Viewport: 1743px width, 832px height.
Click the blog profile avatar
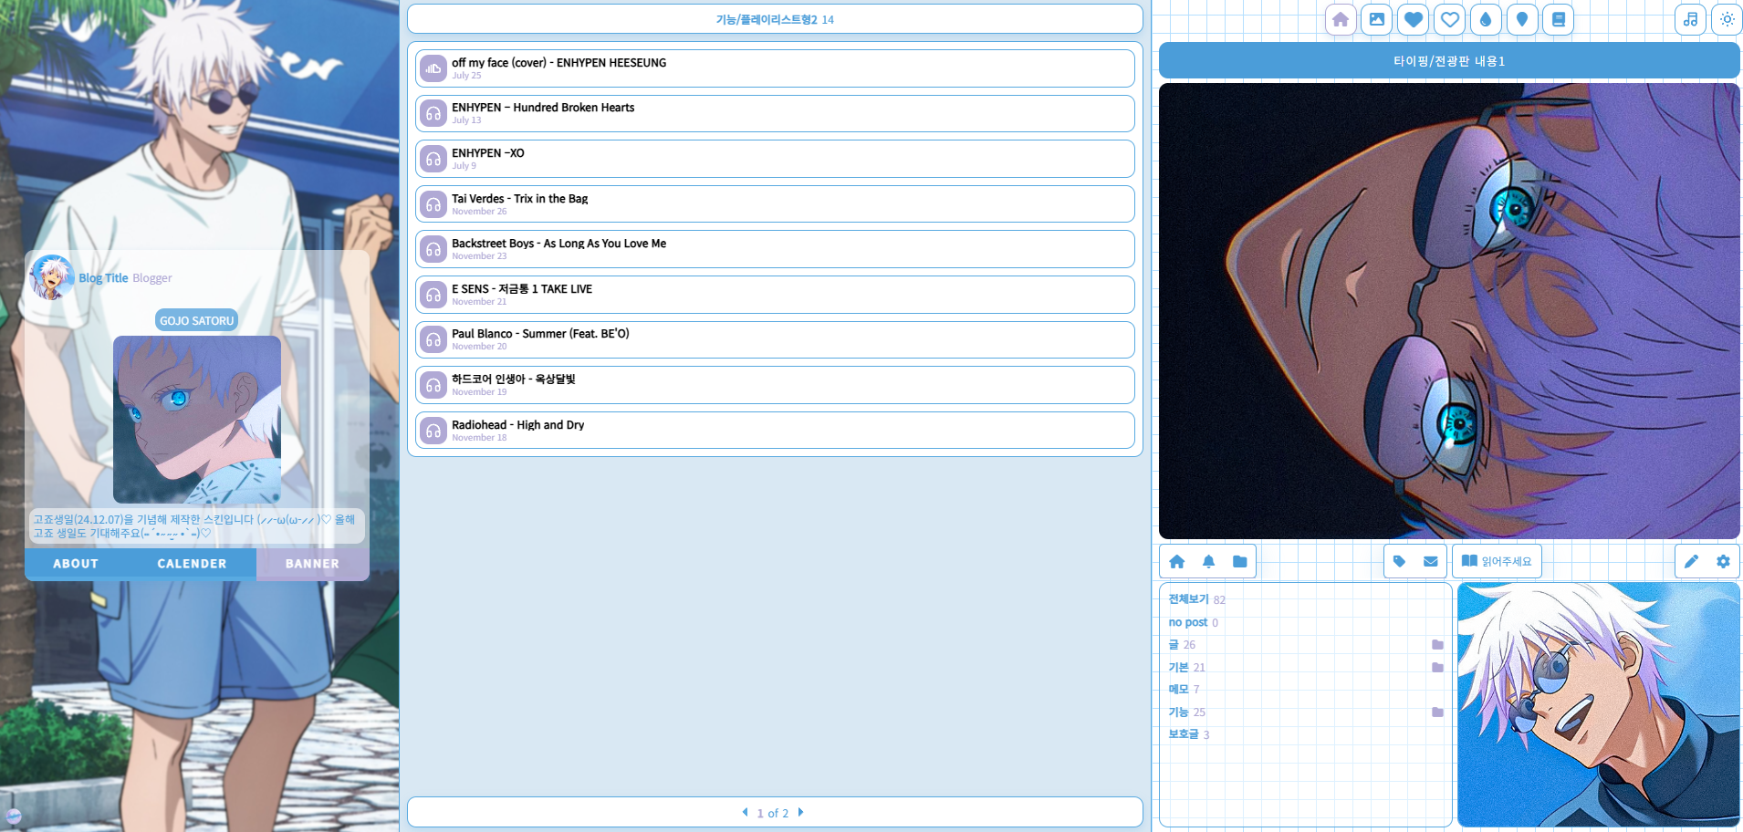tap(51, 277)
